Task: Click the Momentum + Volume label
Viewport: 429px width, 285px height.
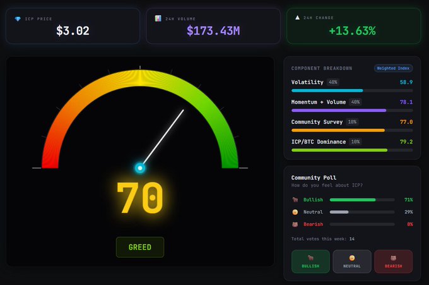Action: click(x=319, y=102)
